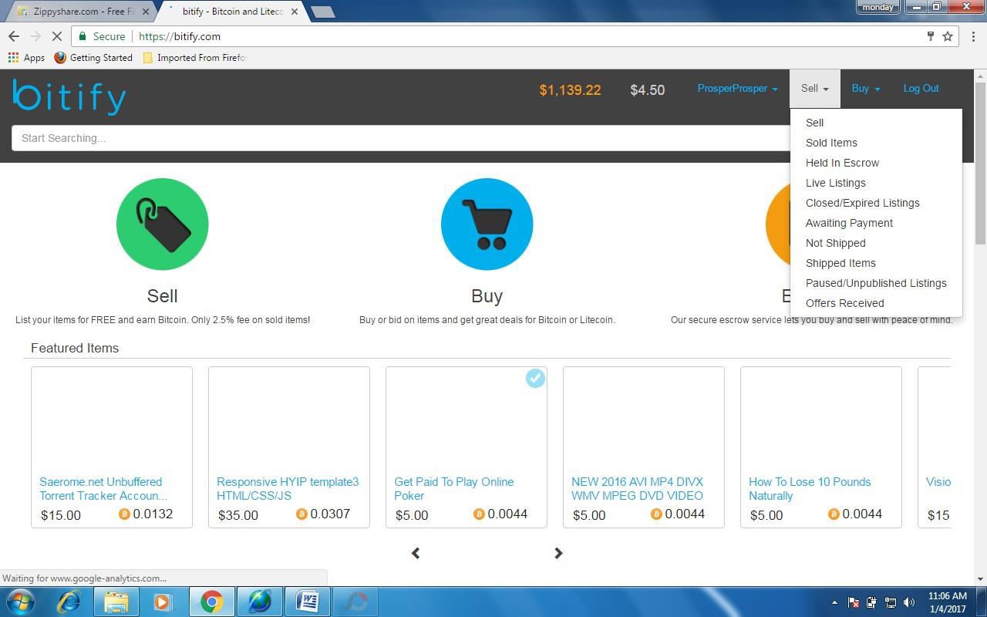
Task: Click the Responsive HYIP item thumbnail
Action: pyautogui.click(x=289, y=419)
